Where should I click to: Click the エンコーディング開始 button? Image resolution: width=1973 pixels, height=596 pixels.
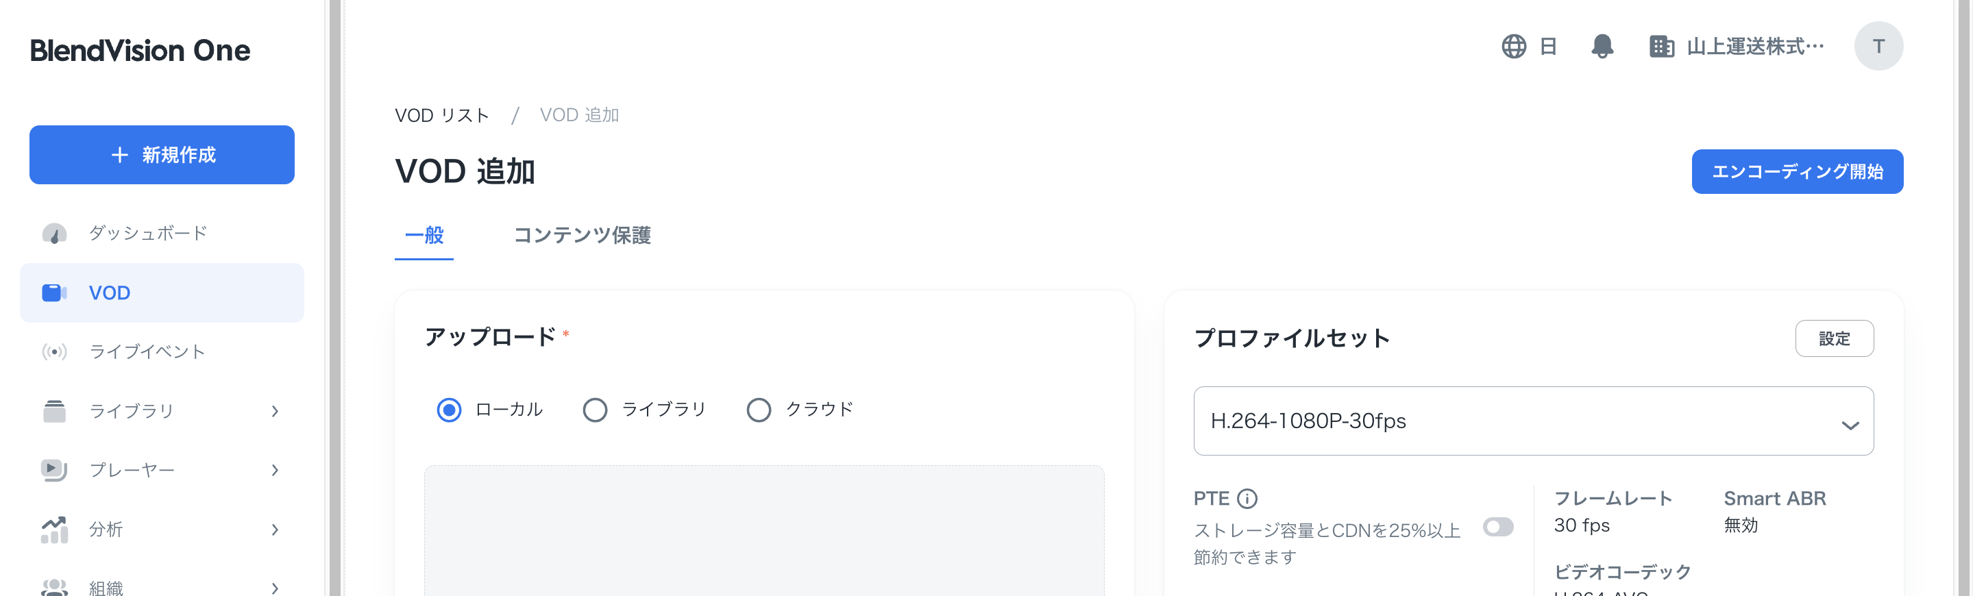(1796, 171)
